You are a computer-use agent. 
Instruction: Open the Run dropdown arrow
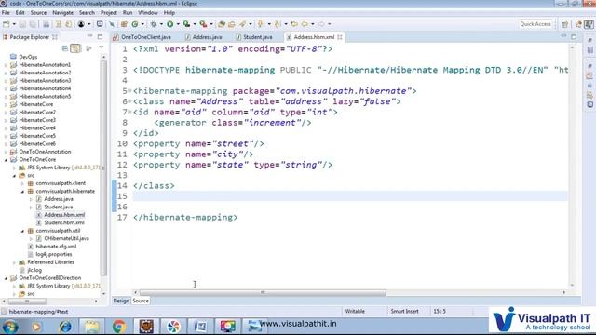click(178, 24)
